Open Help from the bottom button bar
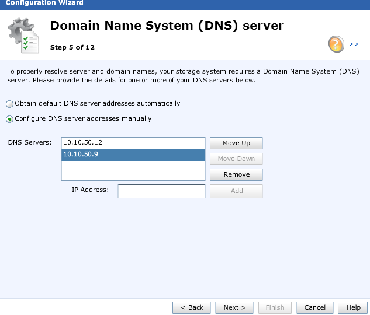 (x=353, y=307)
